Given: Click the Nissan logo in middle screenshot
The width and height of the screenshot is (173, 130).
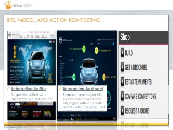Looking at the screenshot, I should (60, 40).
